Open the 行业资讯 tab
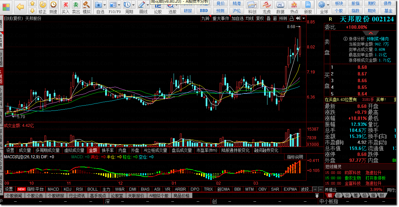 click(x=77, y=196)
